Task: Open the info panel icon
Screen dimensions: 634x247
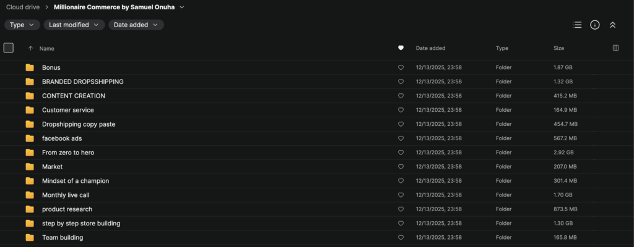Action: pos(595,25)
